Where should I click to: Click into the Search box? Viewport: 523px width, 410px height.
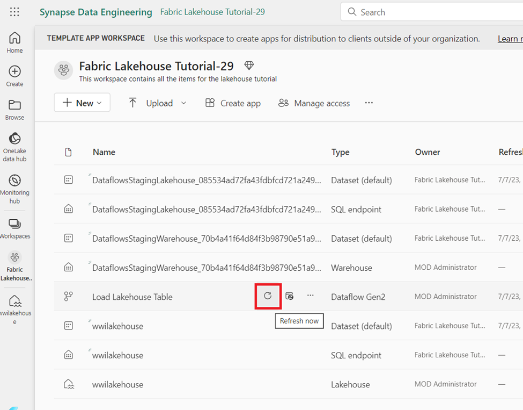tap(432, 12)
